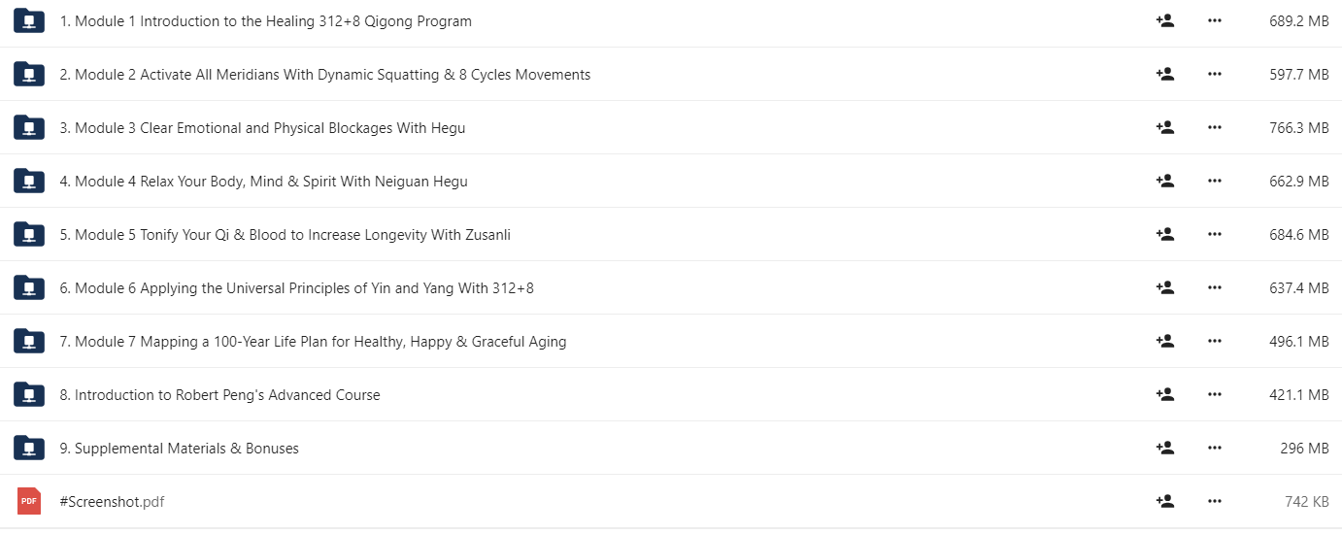
Task: Open Module 3 Clear Emotional Blockages folder
Action: click(262, 128)
